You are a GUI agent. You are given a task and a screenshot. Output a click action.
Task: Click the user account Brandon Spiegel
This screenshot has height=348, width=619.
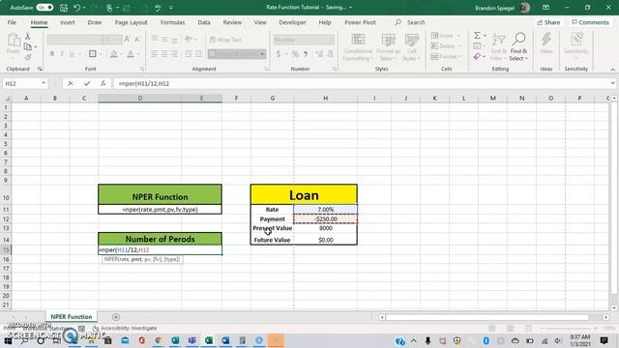click(x=502, y=8)
